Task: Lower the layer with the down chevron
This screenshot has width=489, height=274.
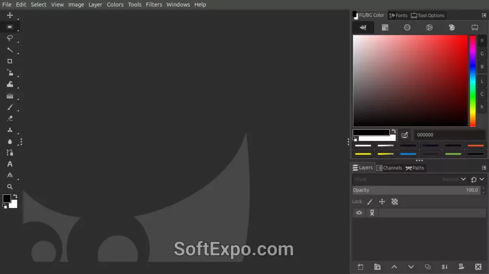Action: coord(411,267)
